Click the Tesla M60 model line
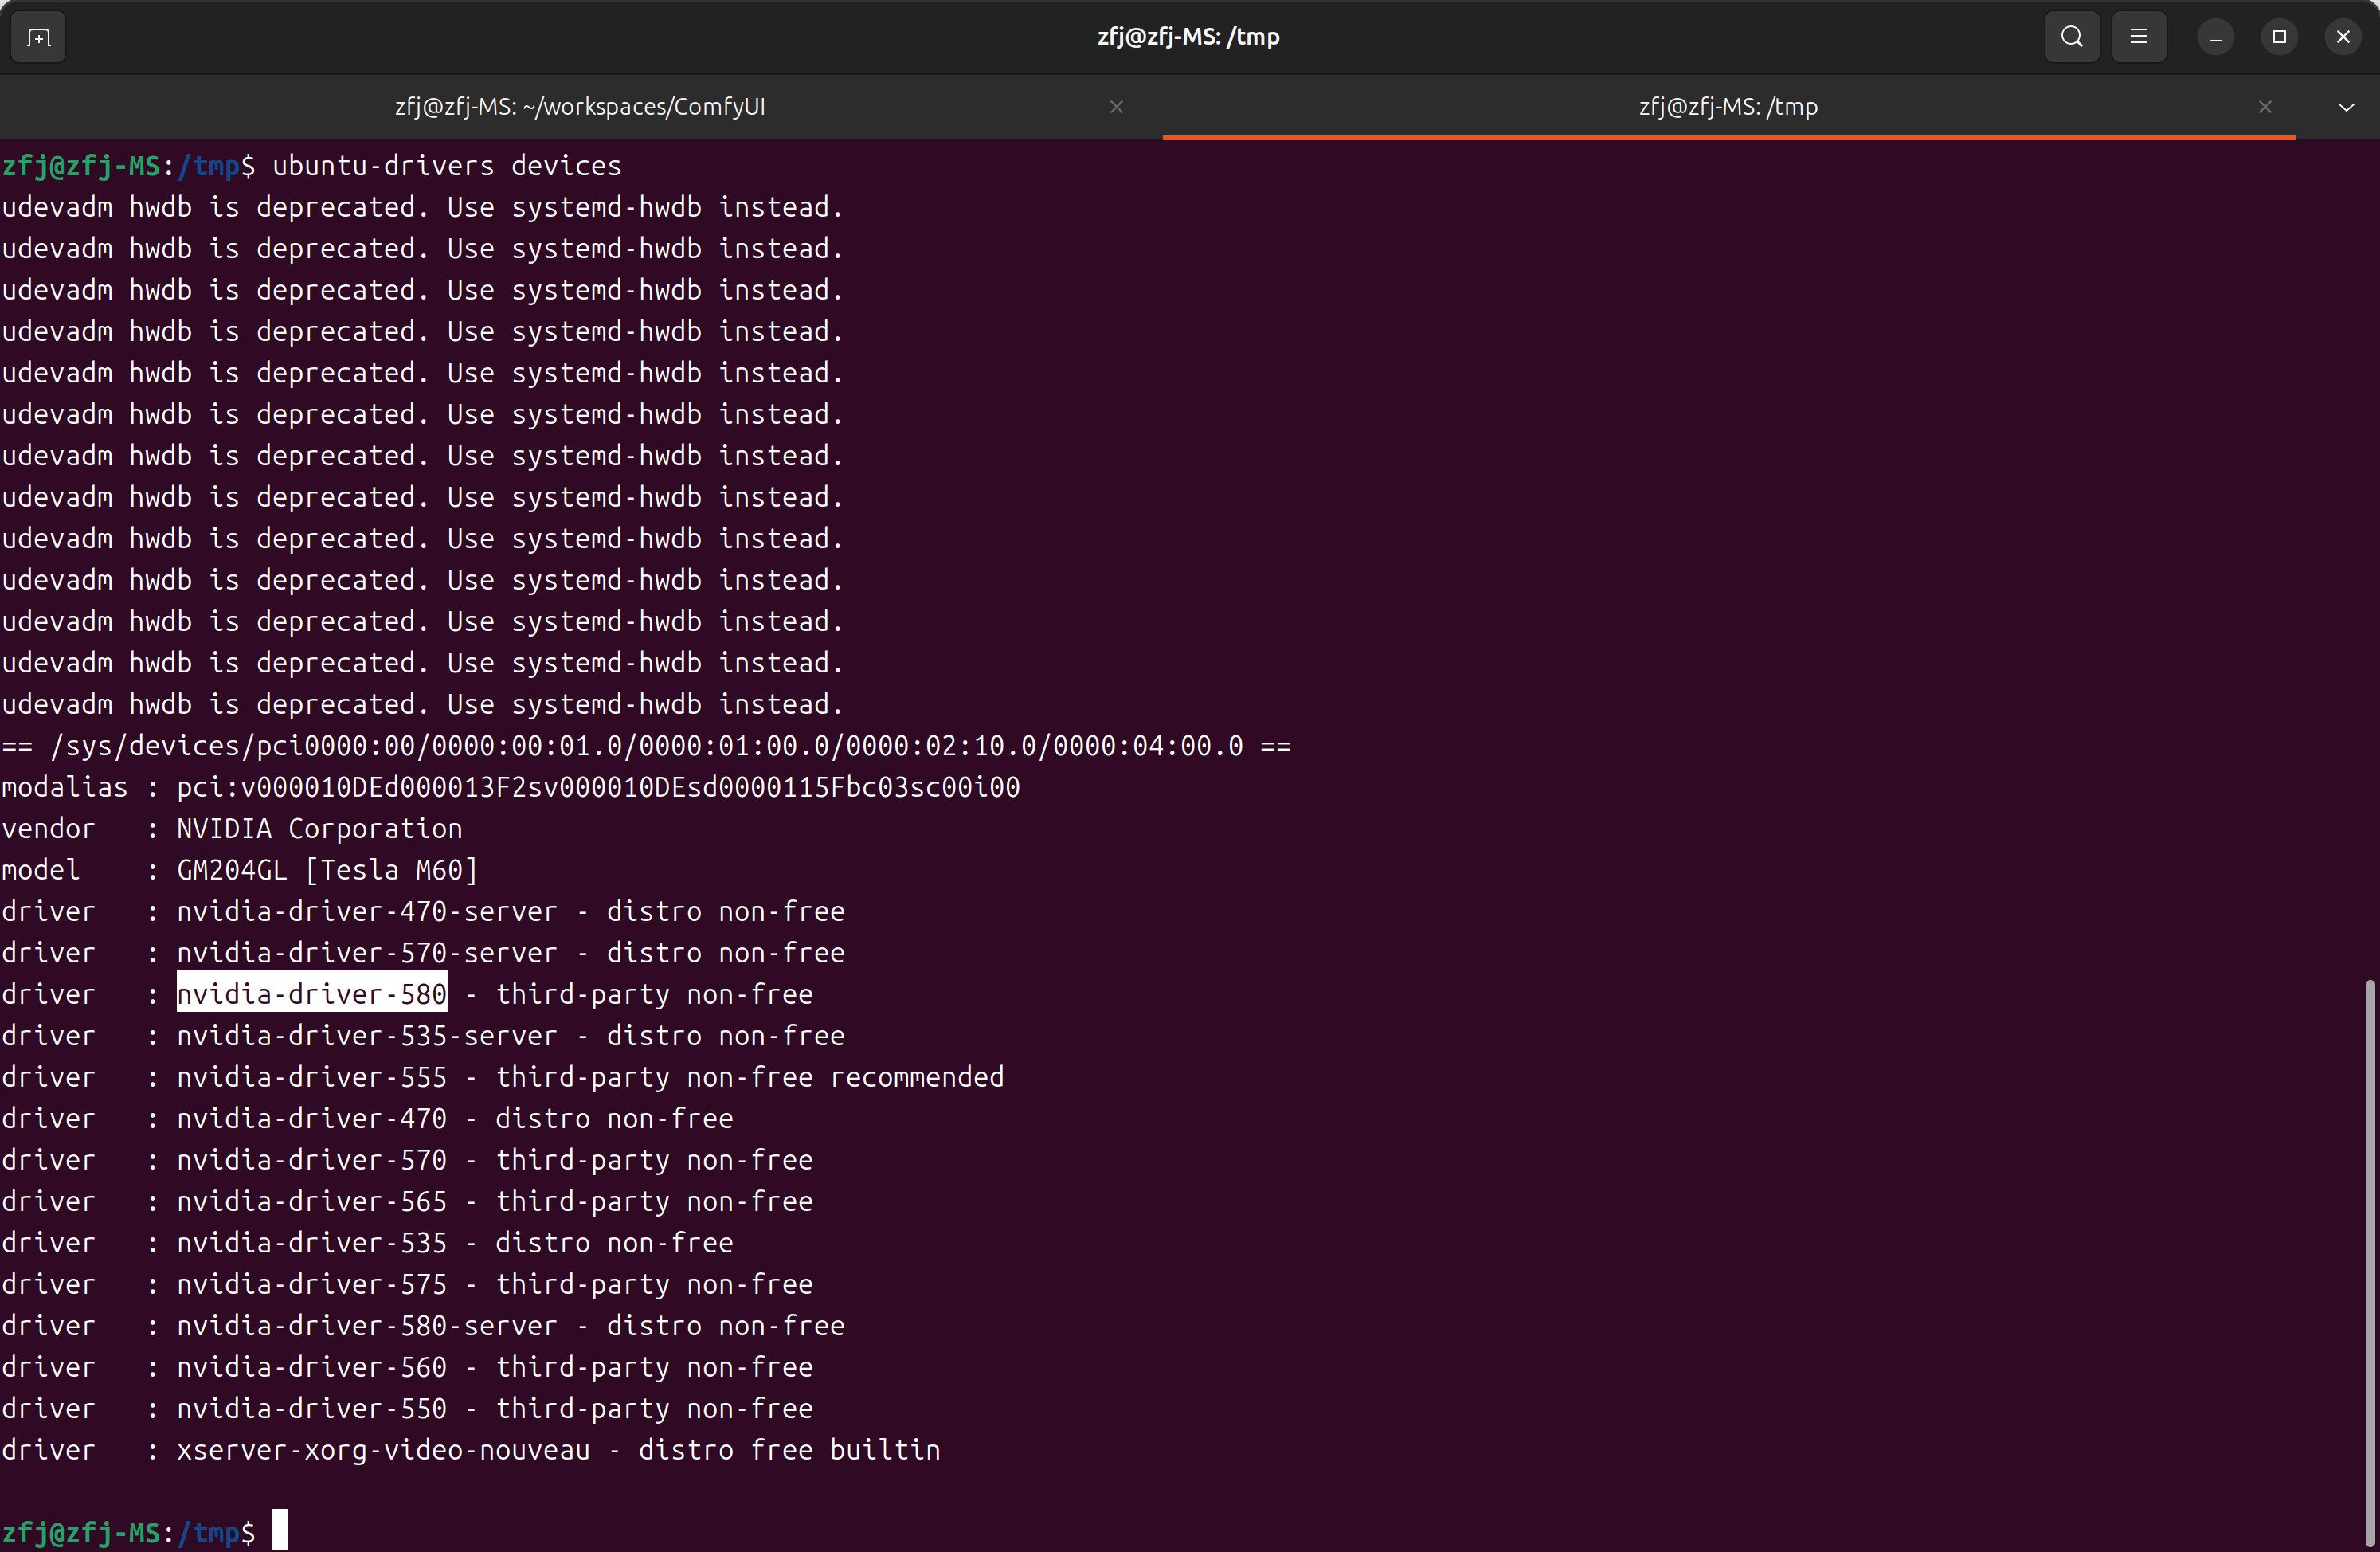The image size is (2380, 1552). 327,870
